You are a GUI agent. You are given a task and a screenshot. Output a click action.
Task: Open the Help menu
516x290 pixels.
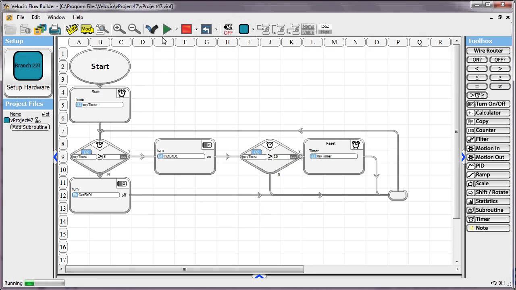(x=78, y=17)
